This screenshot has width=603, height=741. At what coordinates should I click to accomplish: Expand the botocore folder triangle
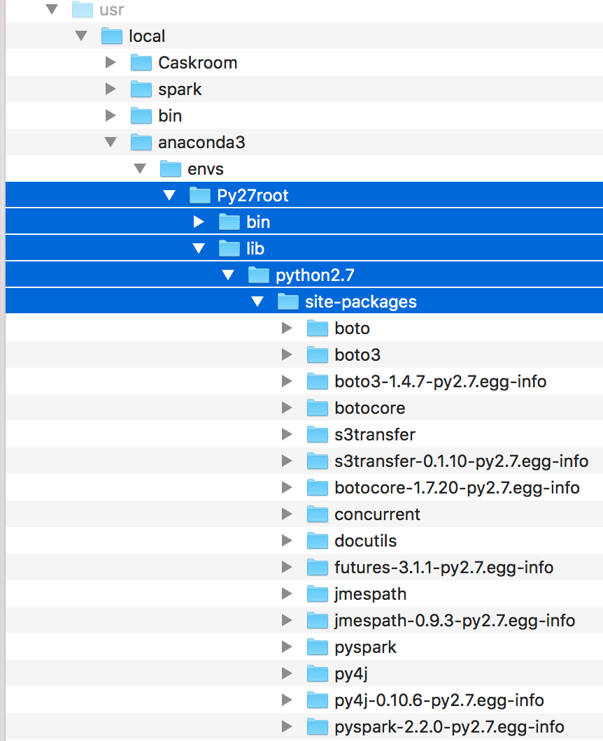[287, 408]
